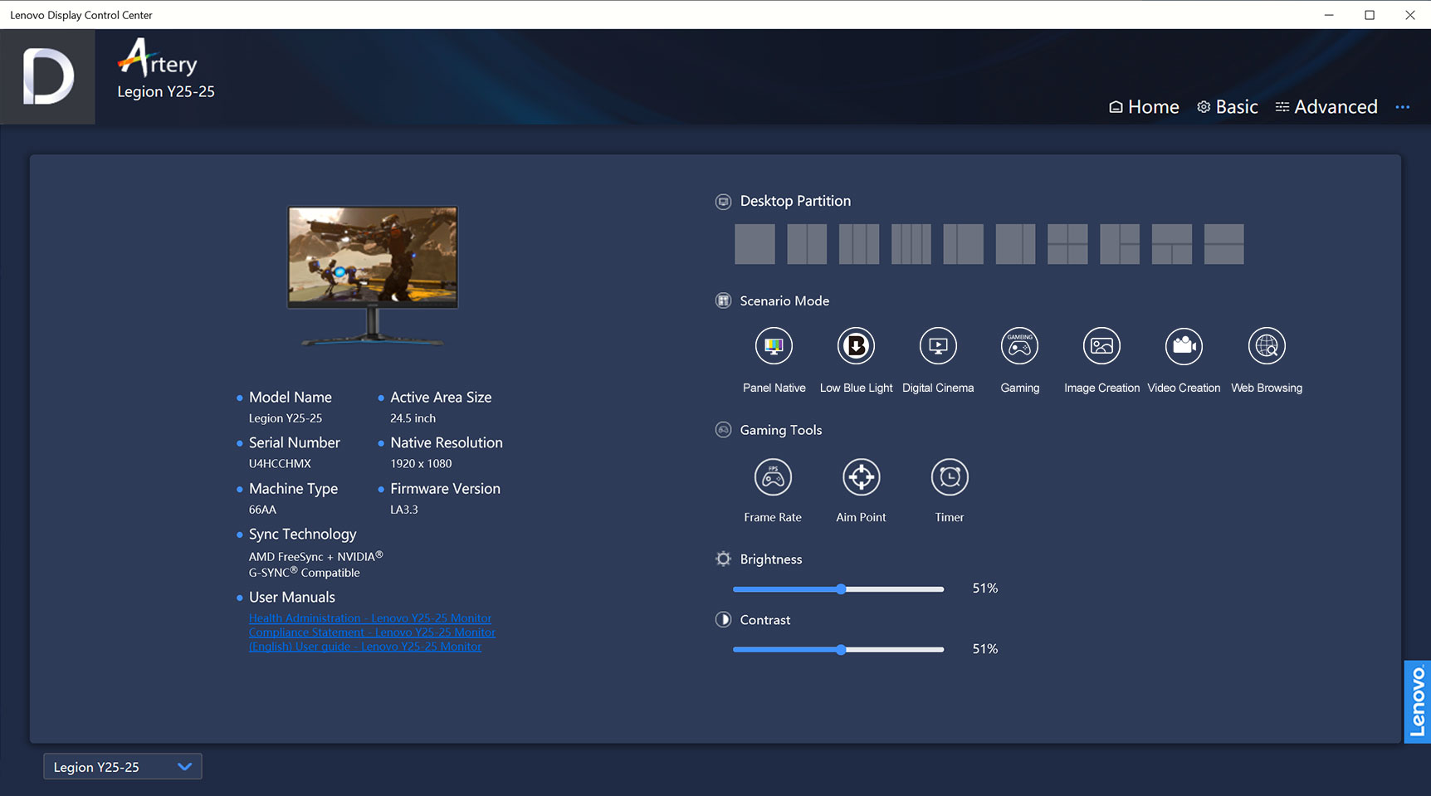Choose Image Creation scenario mode
1431x796 pixels.
click(x=1101, y=345)
